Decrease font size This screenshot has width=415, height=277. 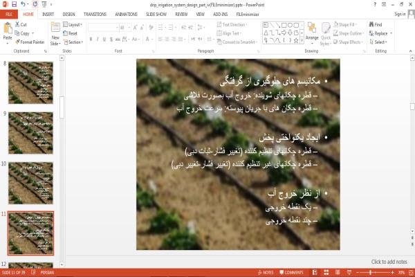pyautogui.click(x=142, y=28)
